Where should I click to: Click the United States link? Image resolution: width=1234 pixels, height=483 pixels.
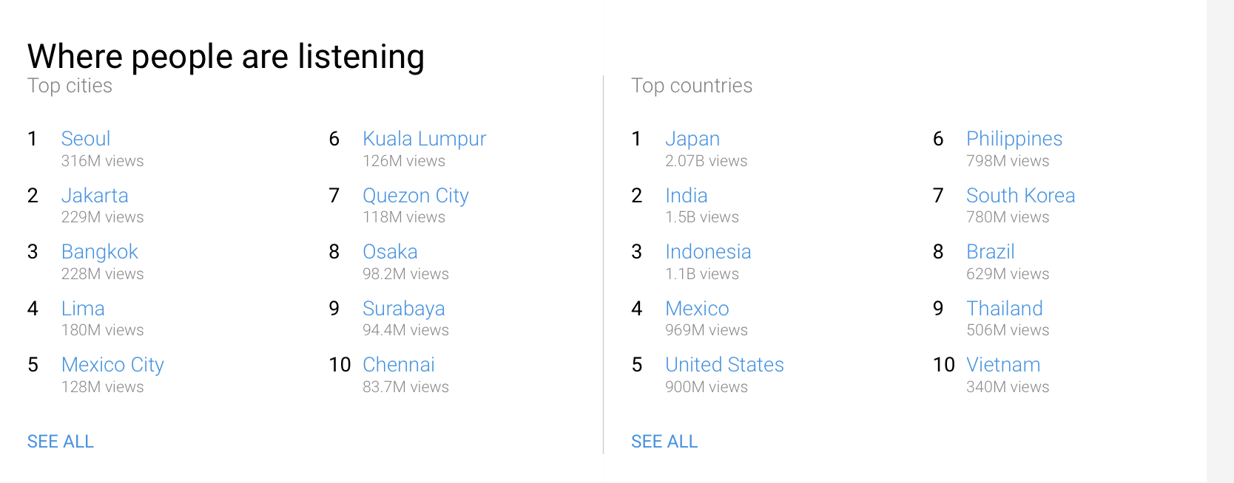[x=724, y=365]
